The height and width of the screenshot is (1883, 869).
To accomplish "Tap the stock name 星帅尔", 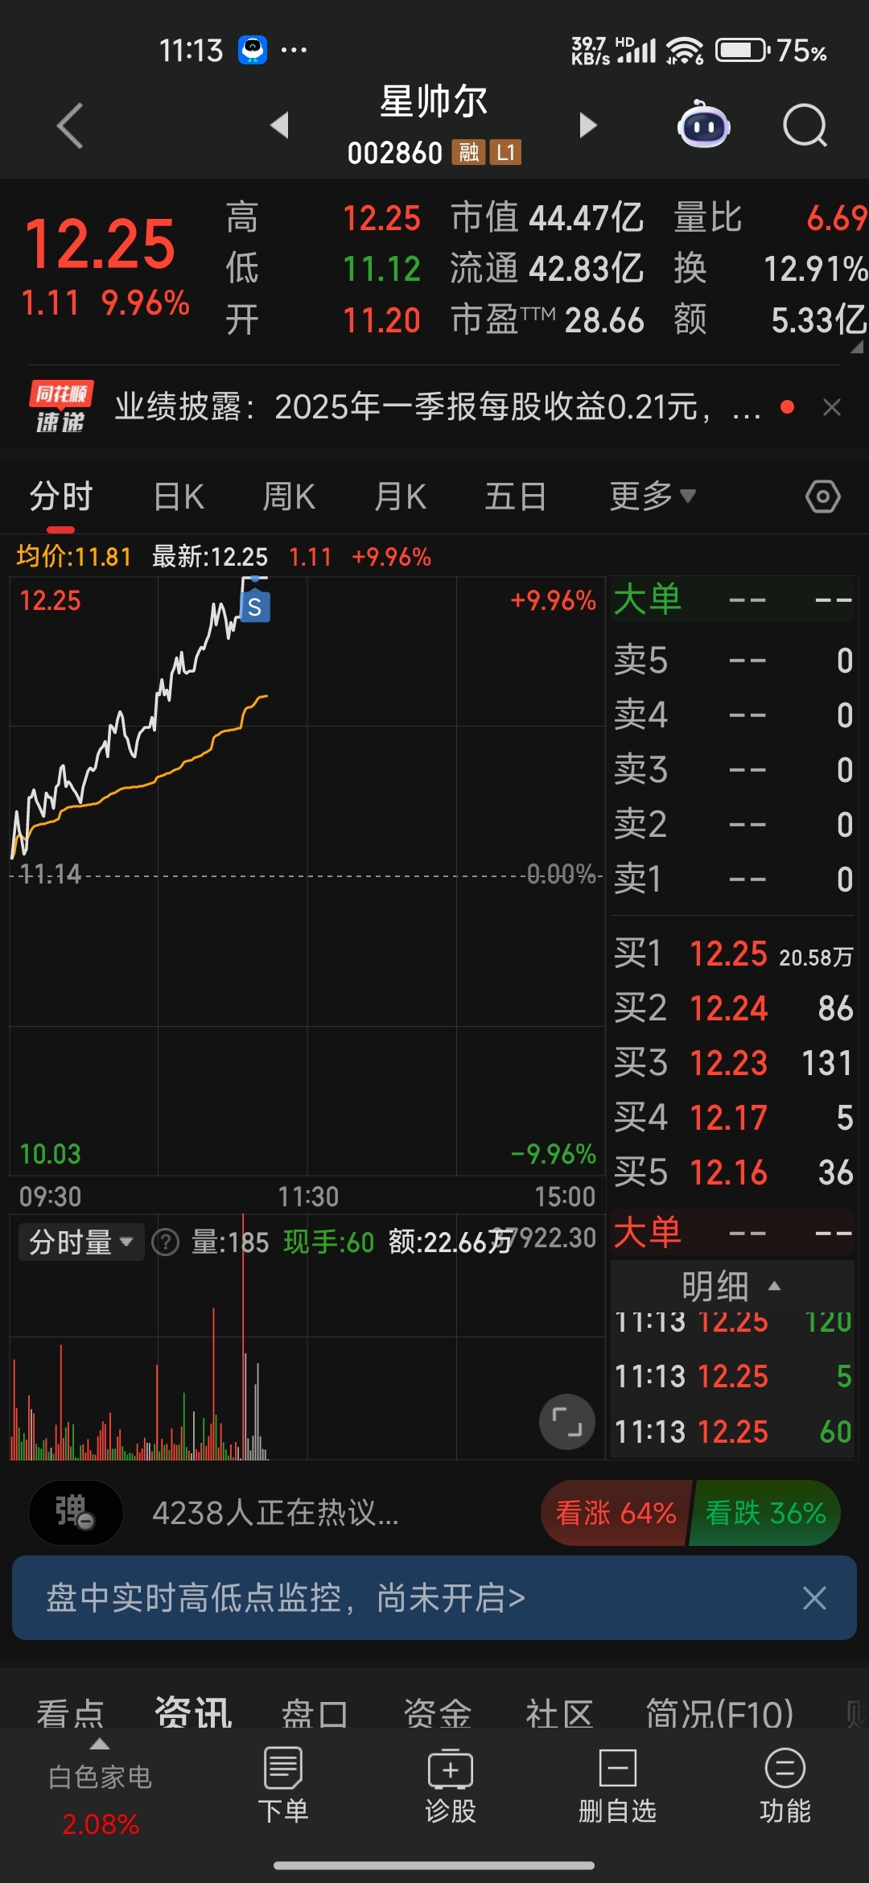I will coord(434,102).
